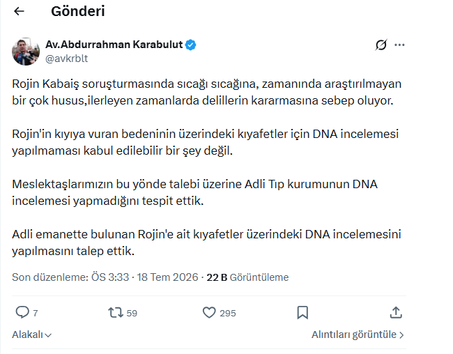453x354 pixels.
Task: Visit the @avkrblt handle
Action: 66,59
